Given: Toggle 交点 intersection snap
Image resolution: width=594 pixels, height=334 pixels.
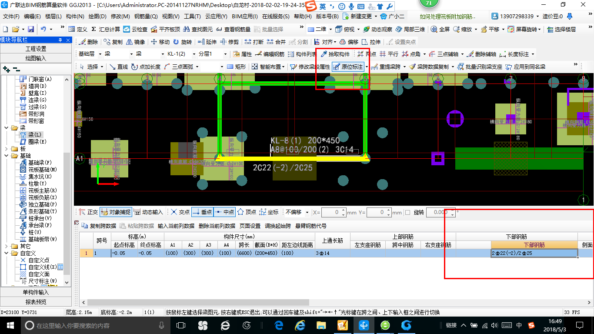Looking at the screenshot, I should pyautogui.click(x=180, y=212).
